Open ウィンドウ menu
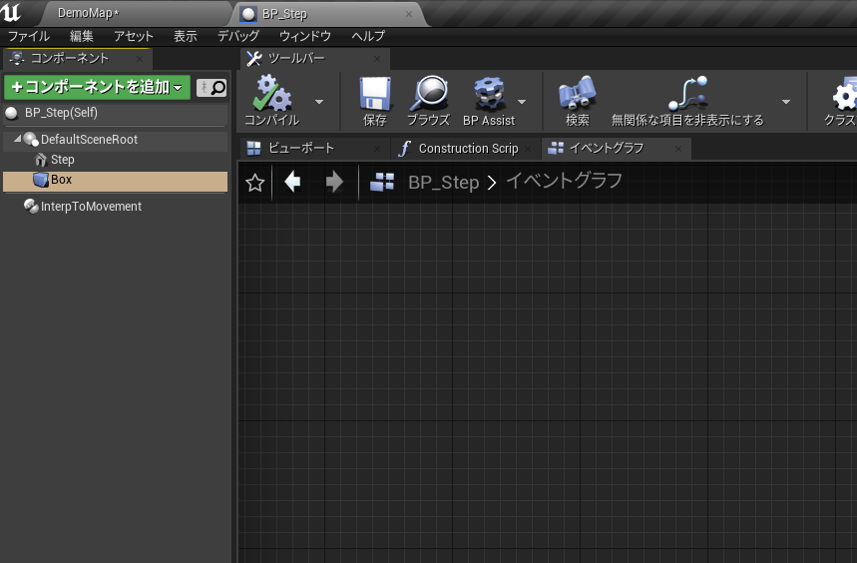The image size is (857, 563). pos(305,36)
